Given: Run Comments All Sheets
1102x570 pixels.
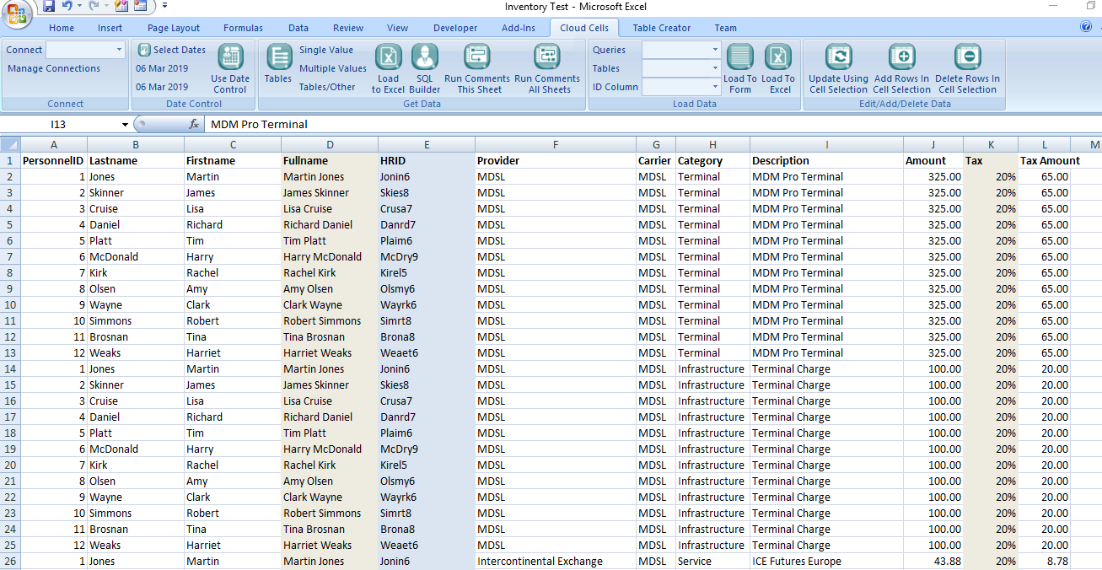Looking at the screenshot, I should coord(546,58).
